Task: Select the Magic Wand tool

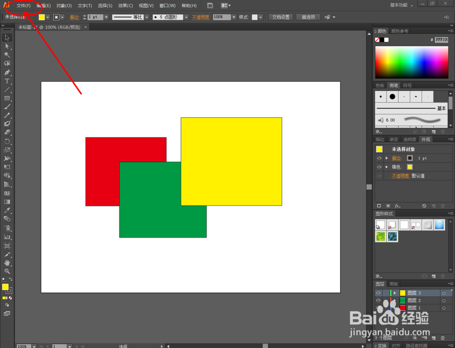Action: click(7, 55)
